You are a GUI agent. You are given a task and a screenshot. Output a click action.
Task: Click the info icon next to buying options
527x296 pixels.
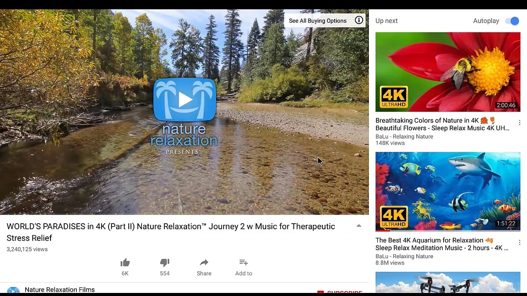tap(359, 20)
